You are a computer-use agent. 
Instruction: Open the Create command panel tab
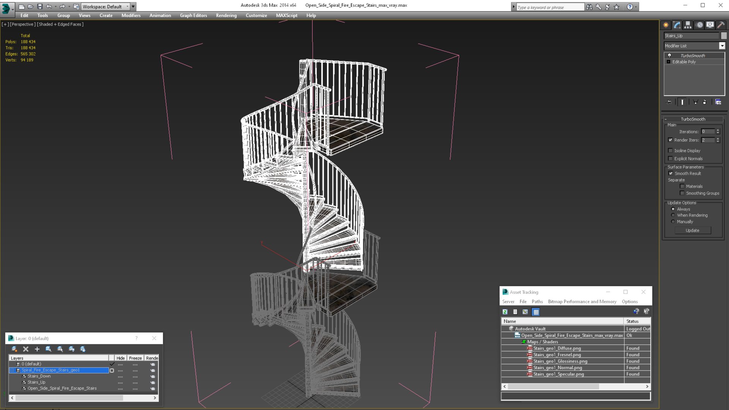click(666, 25)
